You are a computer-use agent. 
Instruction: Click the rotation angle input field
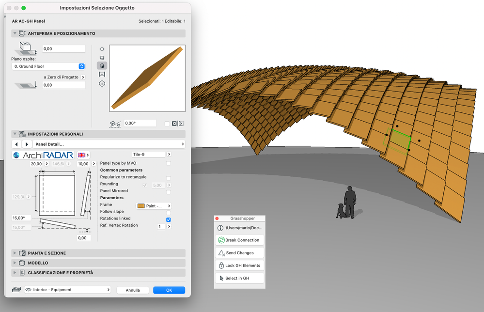(140, 123)
